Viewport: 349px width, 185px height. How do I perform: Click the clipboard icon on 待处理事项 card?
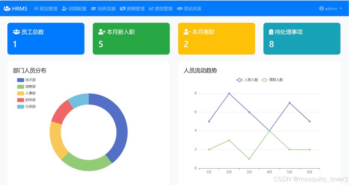pos(271,32)
